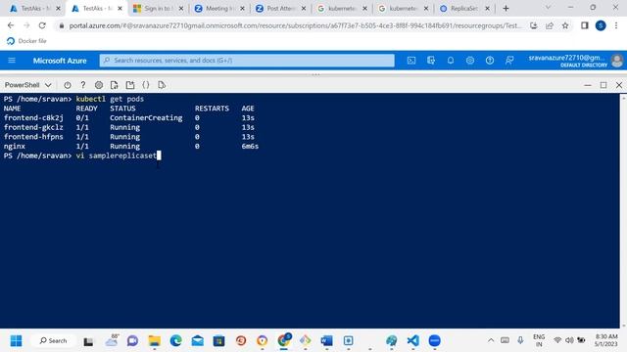Click the sravanazure72710 account avatar
The height and width of the screenshot is (352, 627).
click(617, 61)
